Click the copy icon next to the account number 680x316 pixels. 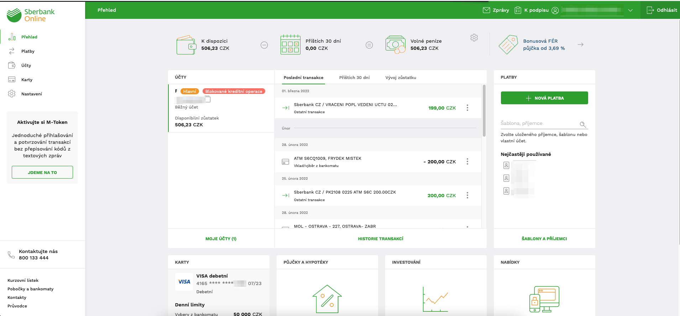[x=208, y=99]
